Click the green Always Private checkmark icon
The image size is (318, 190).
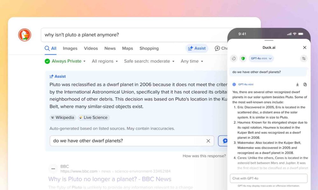point(47,61)
